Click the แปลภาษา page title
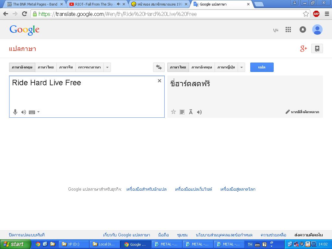 [x=22, y=49]
